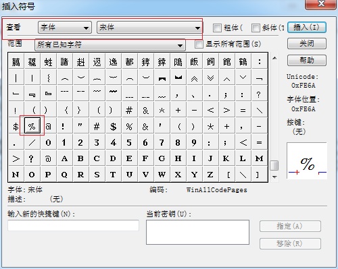Enable the 粗体 bold checkbox

click(x=217, y=28)
